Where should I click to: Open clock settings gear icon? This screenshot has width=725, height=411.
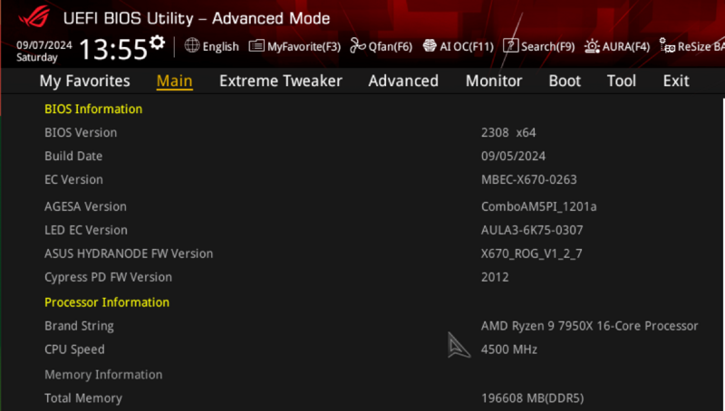[x=157, y=43]
